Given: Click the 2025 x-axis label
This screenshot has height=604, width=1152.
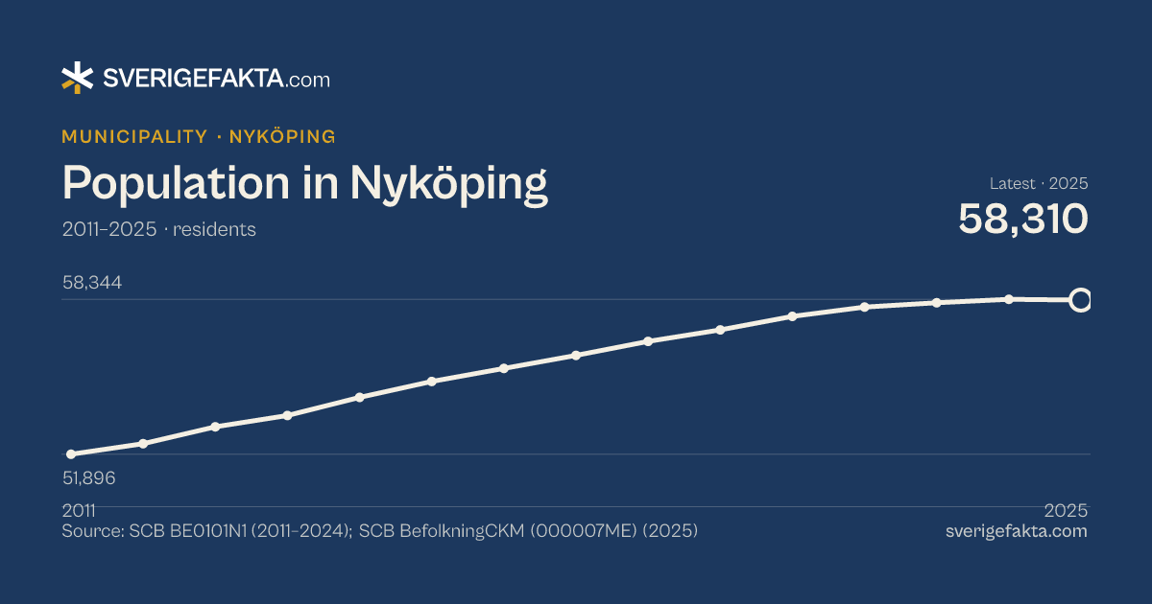Looking at the screenshot, I should pos(1066,511).
